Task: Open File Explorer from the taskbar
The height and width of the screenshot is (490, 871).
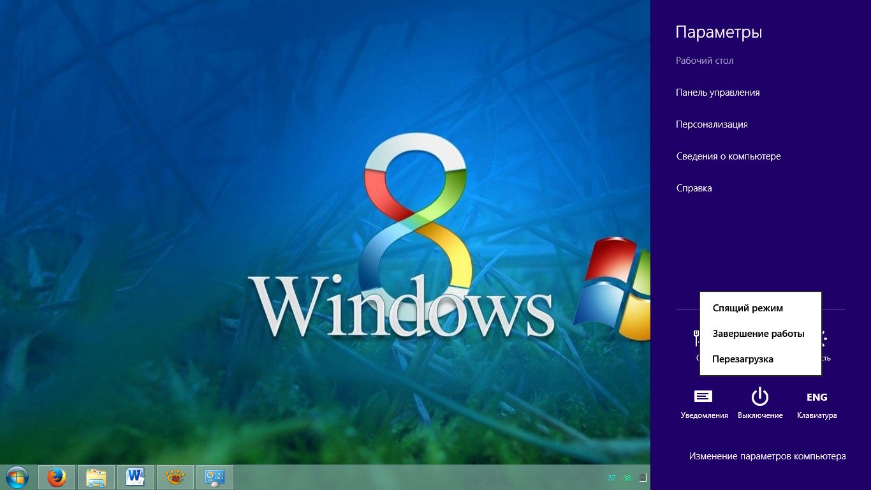Action: (96, 477)
